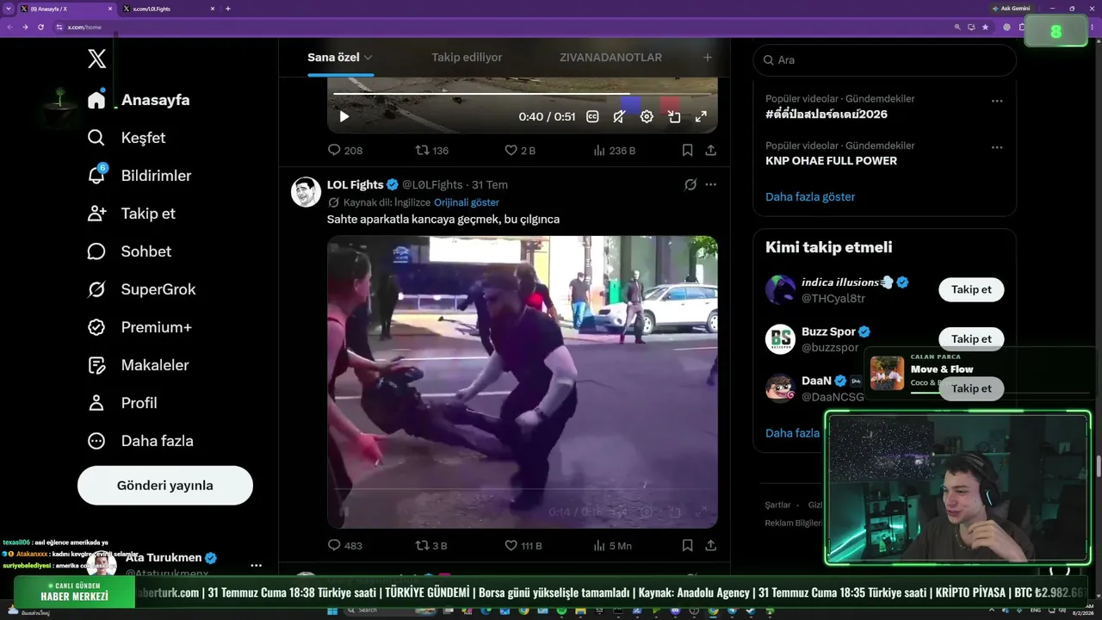Go to Profil page
Screen dimensions: 1102x620
click(121, 403)
